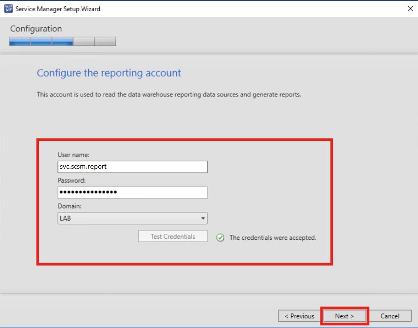
Task: Click the Service Manager icon in title bar
Action: 8,8
